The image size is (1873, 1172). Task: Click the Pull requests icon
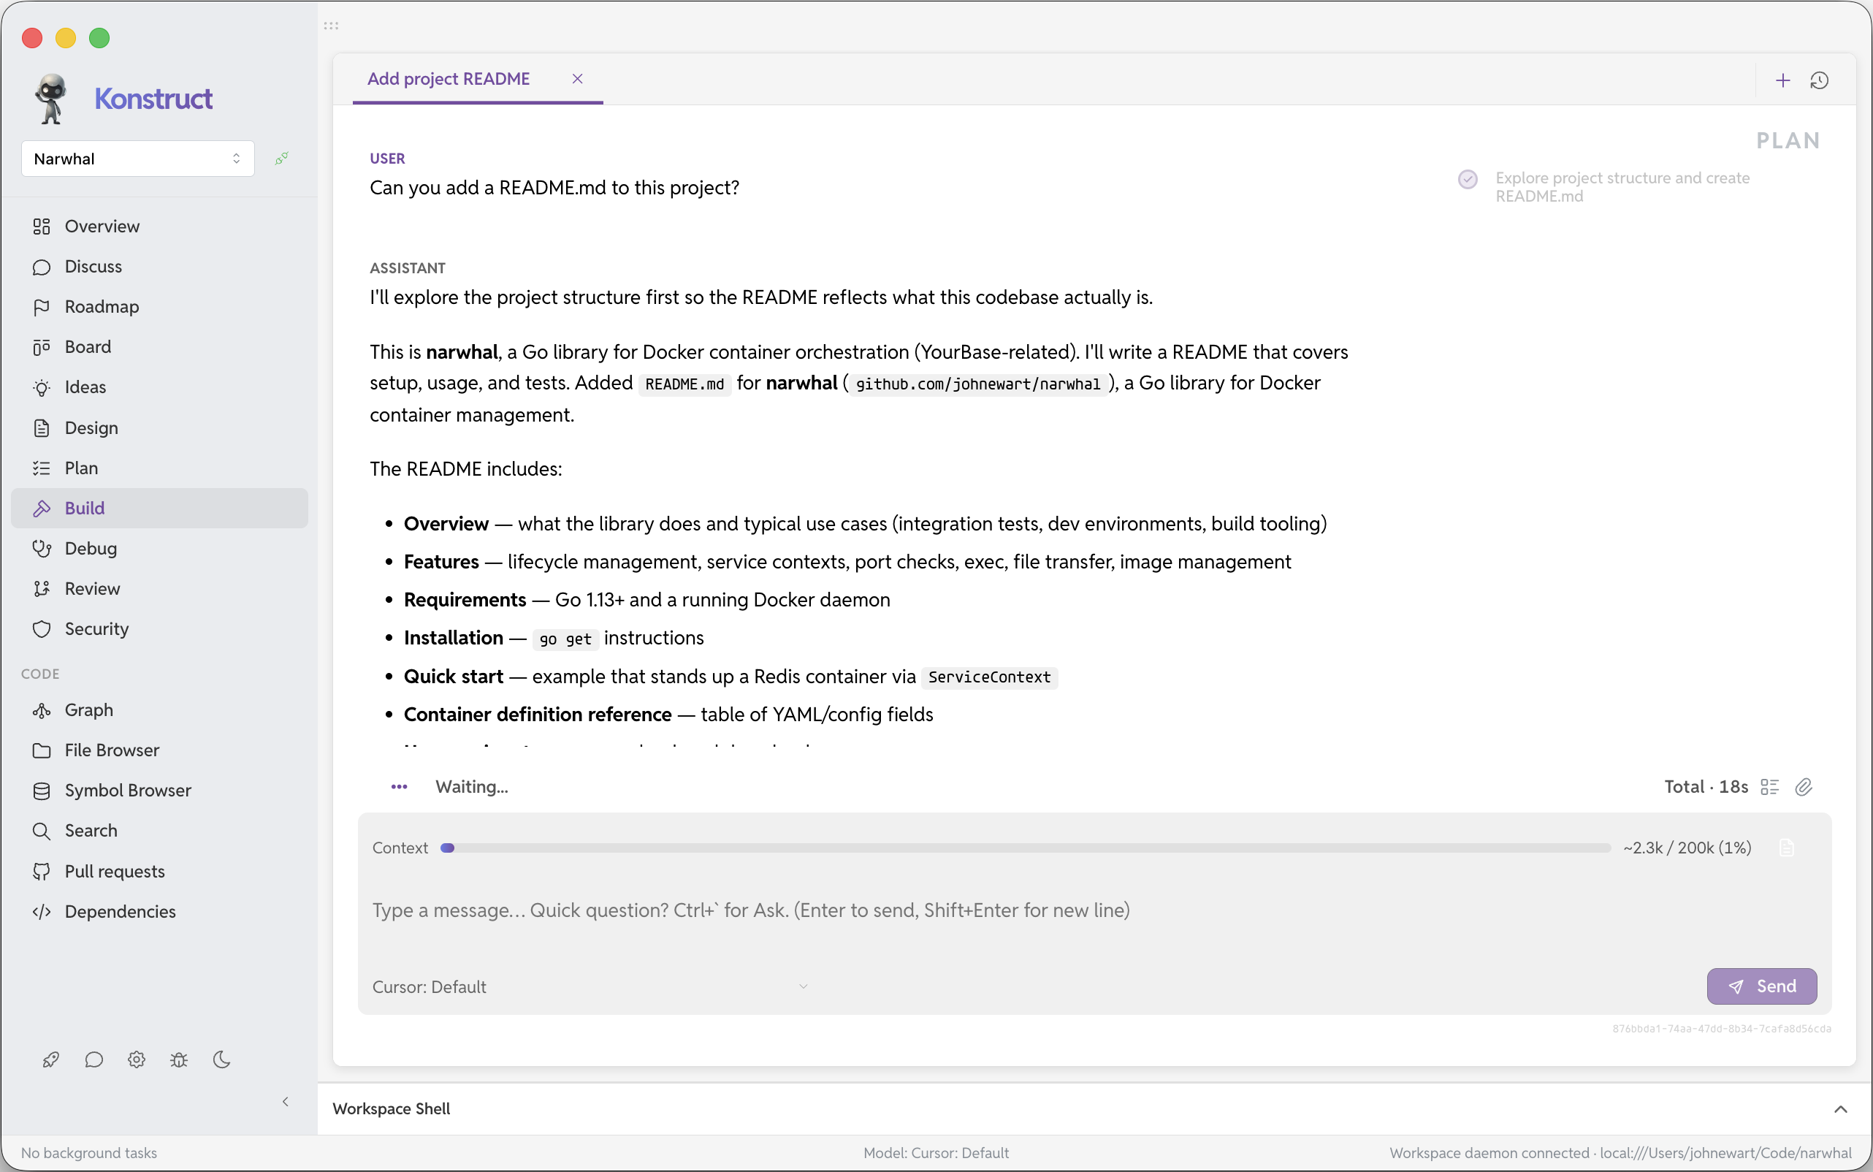pyautogui.click(x=42, y=872)
